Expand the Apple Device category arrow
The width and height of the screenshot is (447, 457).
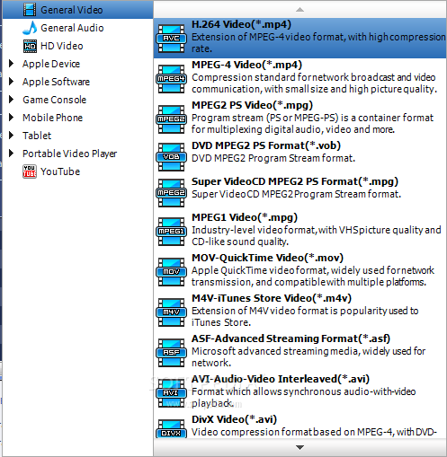pyautogui.click(x=11, y=64)
